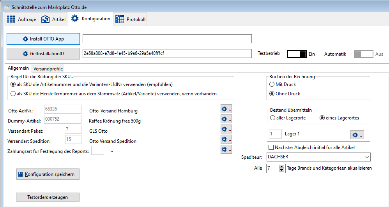Click the GetInstallationID button
Image resolution: width=389 pixels, height=207 pixels.
point(43,53)
